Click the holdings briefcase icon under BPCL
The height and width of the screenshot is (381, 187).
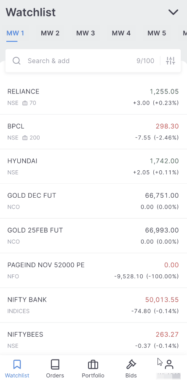25,138
